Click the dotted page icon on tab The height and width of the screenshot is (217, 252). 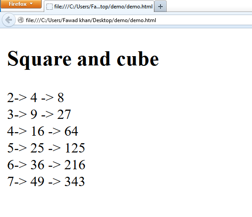coord(50,7)
